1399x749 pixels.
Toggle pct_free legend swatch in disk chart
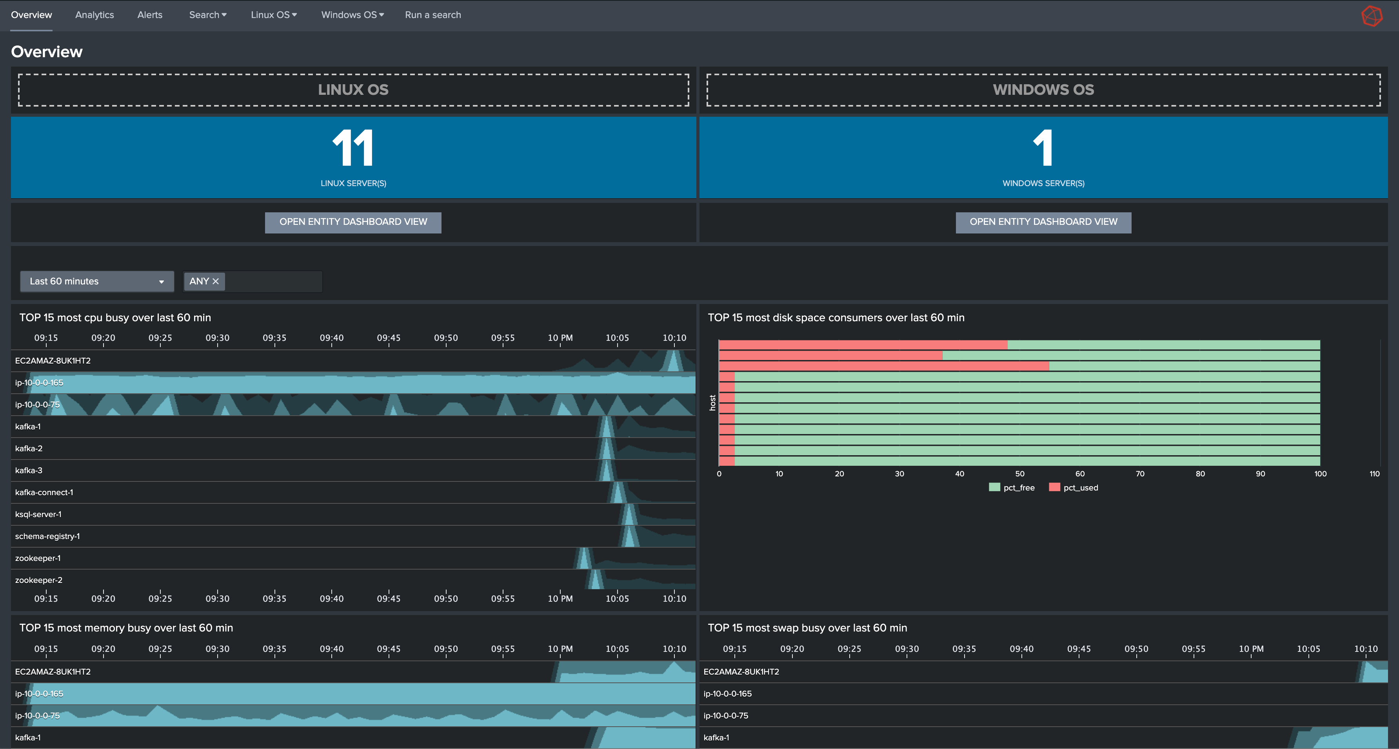pos(994,487)
